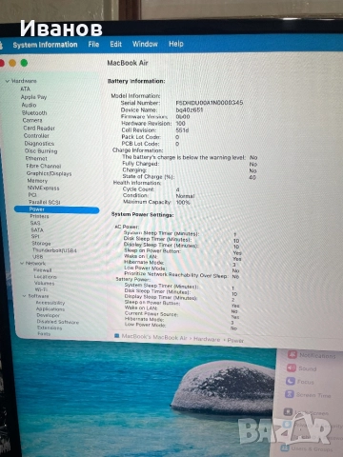This screenshot has height=457, width=343.
Task: Click the Maximum Capacity 100% value
Action: tap(183, 202)
